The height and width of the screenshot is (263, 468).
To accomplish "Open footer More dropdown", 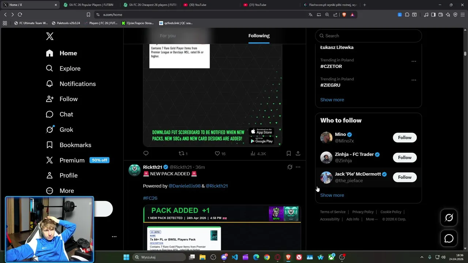I will coord(372,219).
